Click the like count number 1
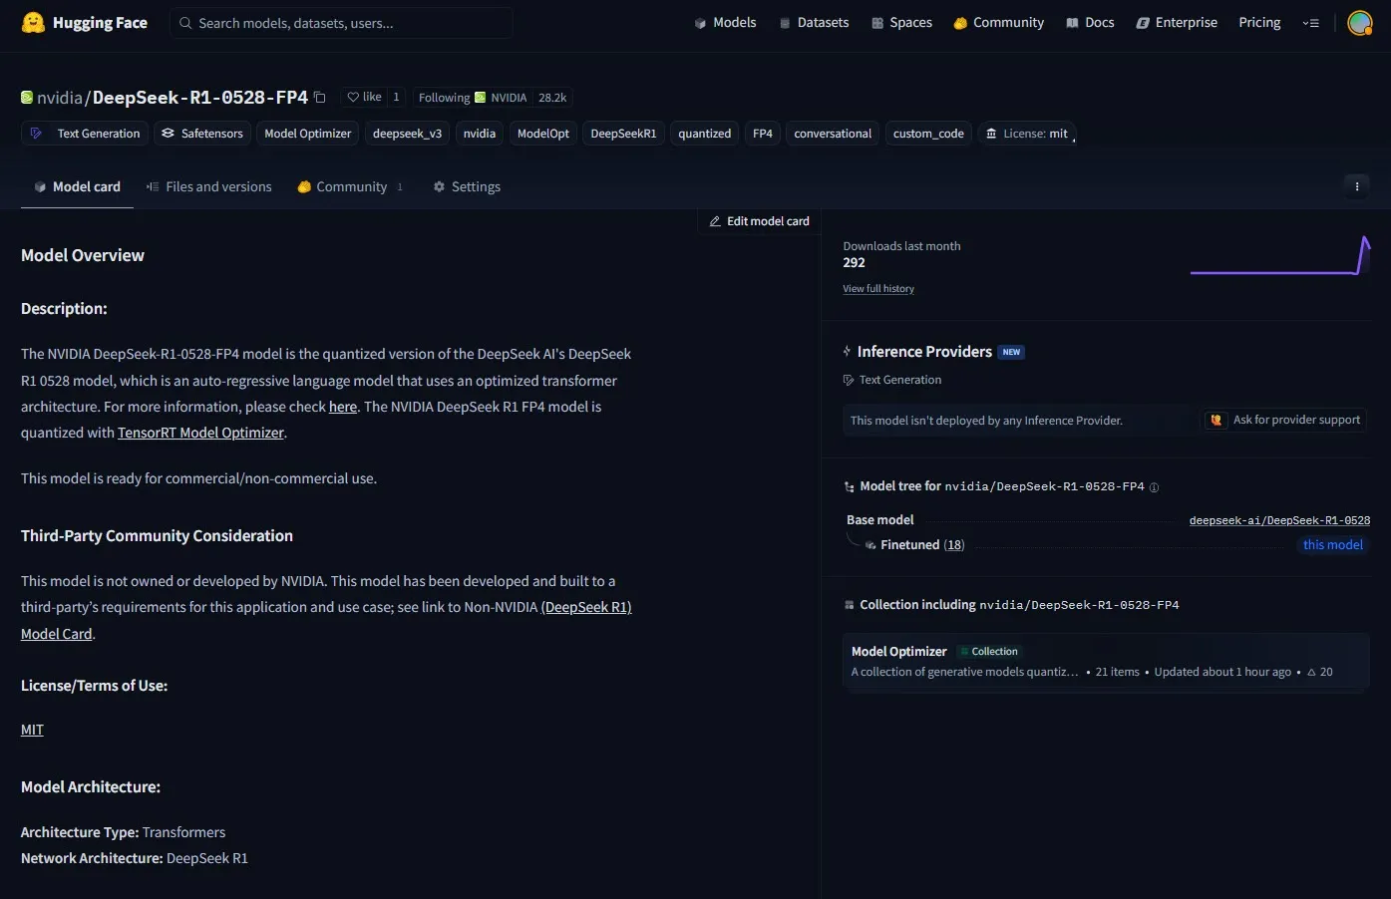1391x899 pixels. tap(396, 97)
